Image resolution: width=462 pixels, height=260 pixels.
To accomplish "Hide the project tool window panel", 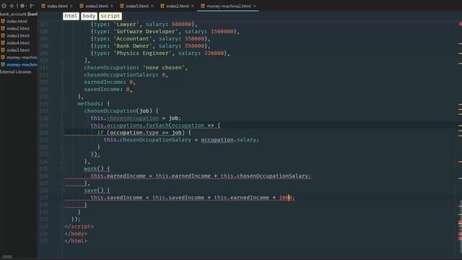I will pos(32,6).
